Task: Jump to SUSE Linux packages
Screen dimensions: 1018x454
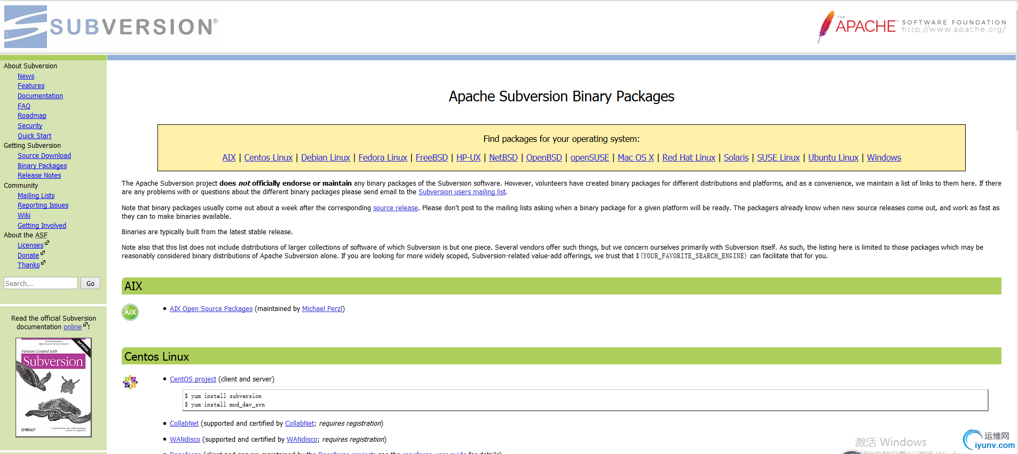Action: click(778, 158)
